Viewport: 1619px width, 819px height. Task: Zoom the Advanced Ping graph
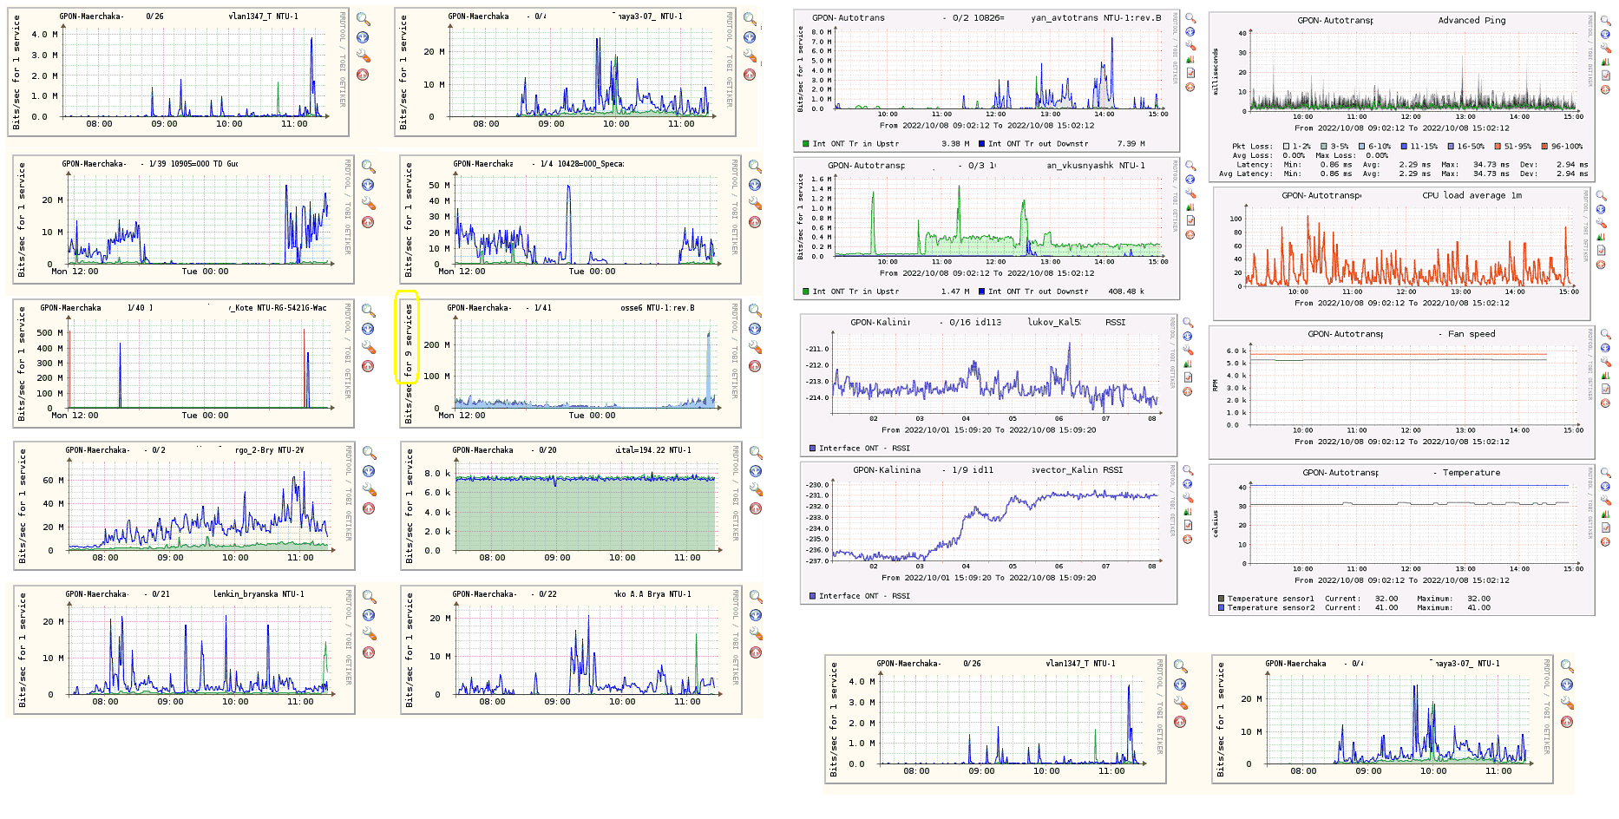(1605, 21)
